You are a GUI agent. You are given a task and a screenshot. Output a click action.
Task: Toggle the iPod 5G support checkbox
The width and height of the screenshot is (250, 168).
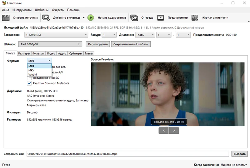tap(29, 78)
